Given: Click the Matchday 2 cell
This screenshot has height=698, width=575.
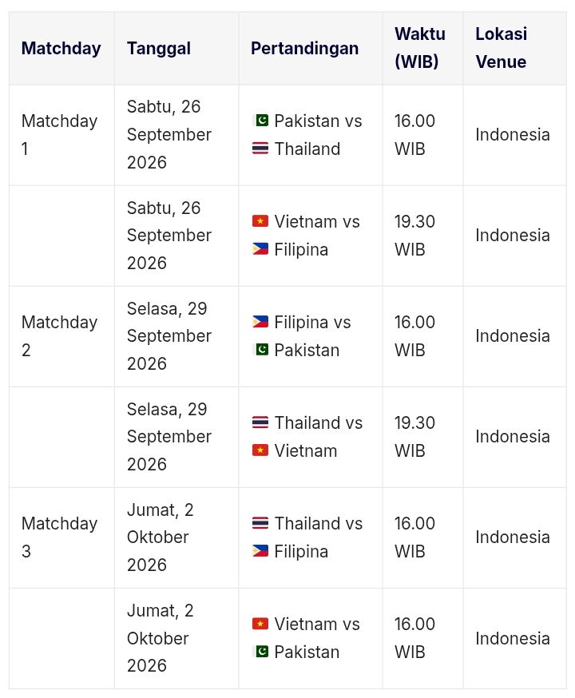Looking at the screenshot, I should tap(61, 336).
